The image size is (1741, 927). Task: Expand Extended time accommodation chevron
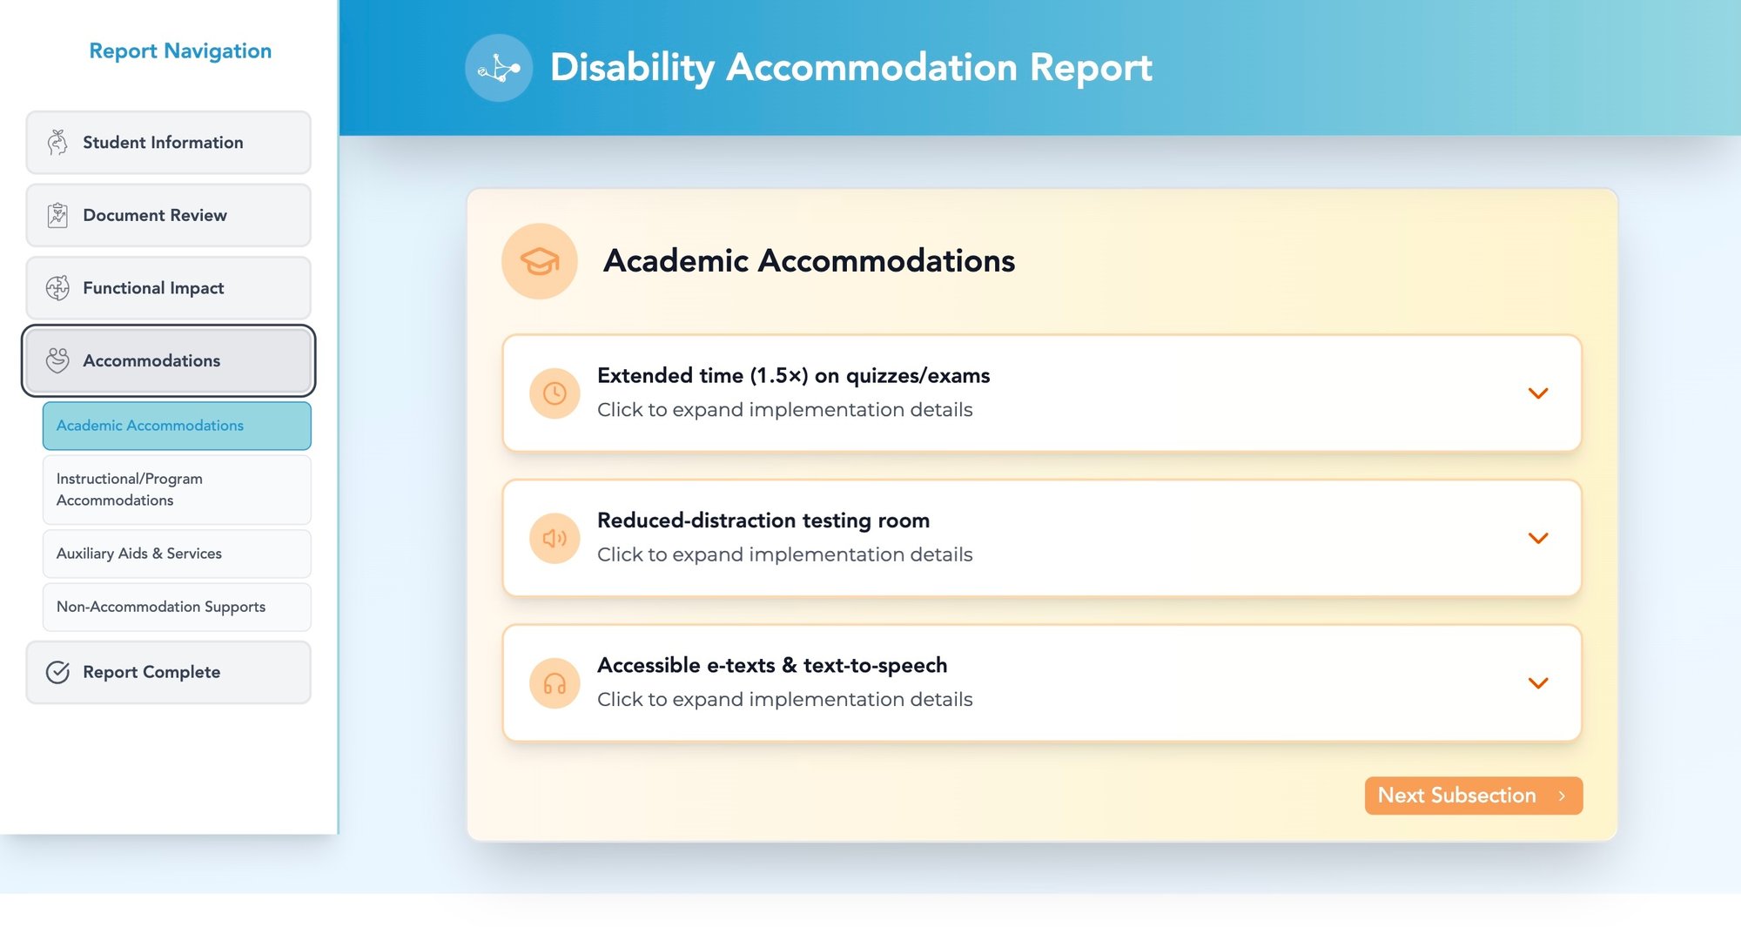pos(1538,393)
